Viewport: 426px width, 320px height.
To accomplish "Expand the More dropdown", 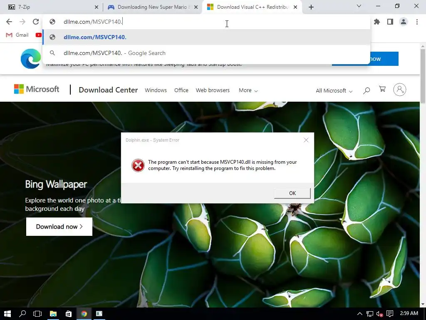I will pos(248,90).
